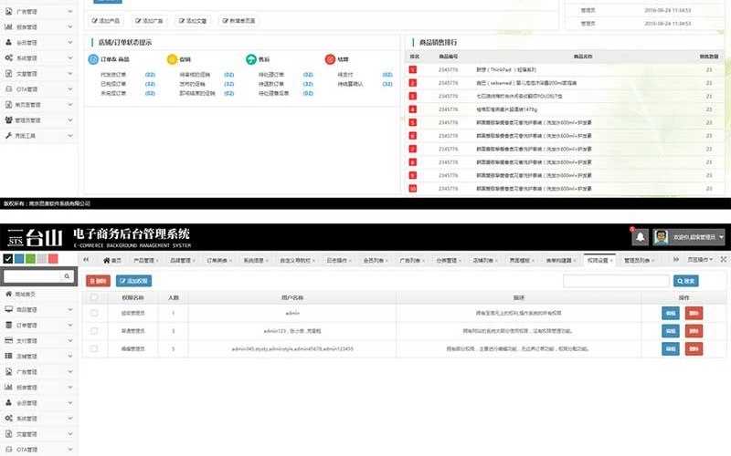
Task: Click the 单页面管理 page icon in upper sidebar
Action: point(8,105)
